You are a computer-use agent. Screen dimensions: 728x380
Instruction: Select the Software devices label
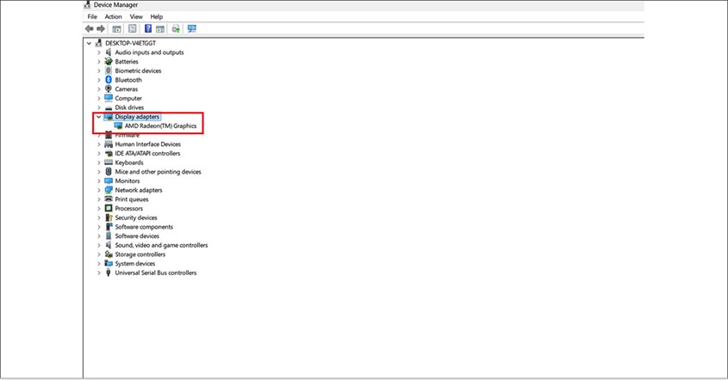click(137, 236)
